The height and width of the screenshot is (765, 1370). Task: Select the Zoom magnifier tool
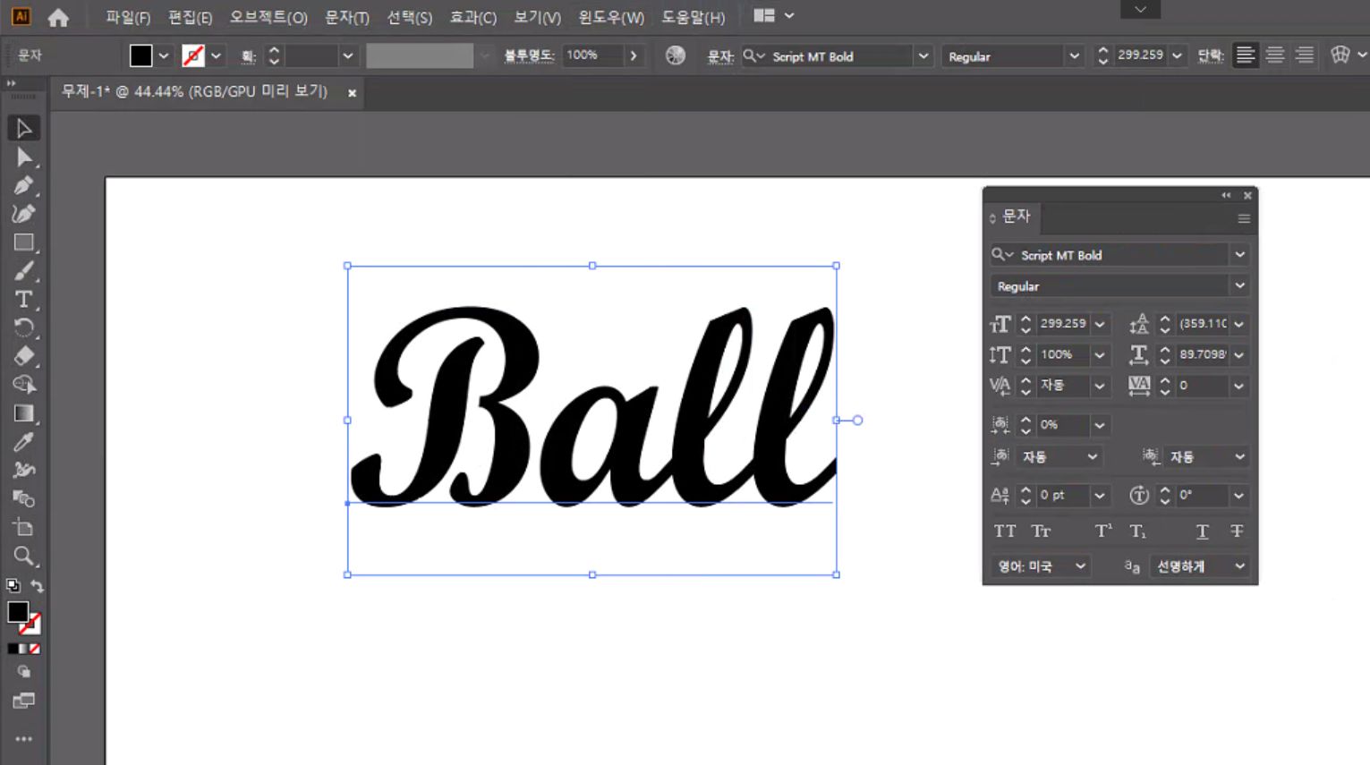pos(23,557)
